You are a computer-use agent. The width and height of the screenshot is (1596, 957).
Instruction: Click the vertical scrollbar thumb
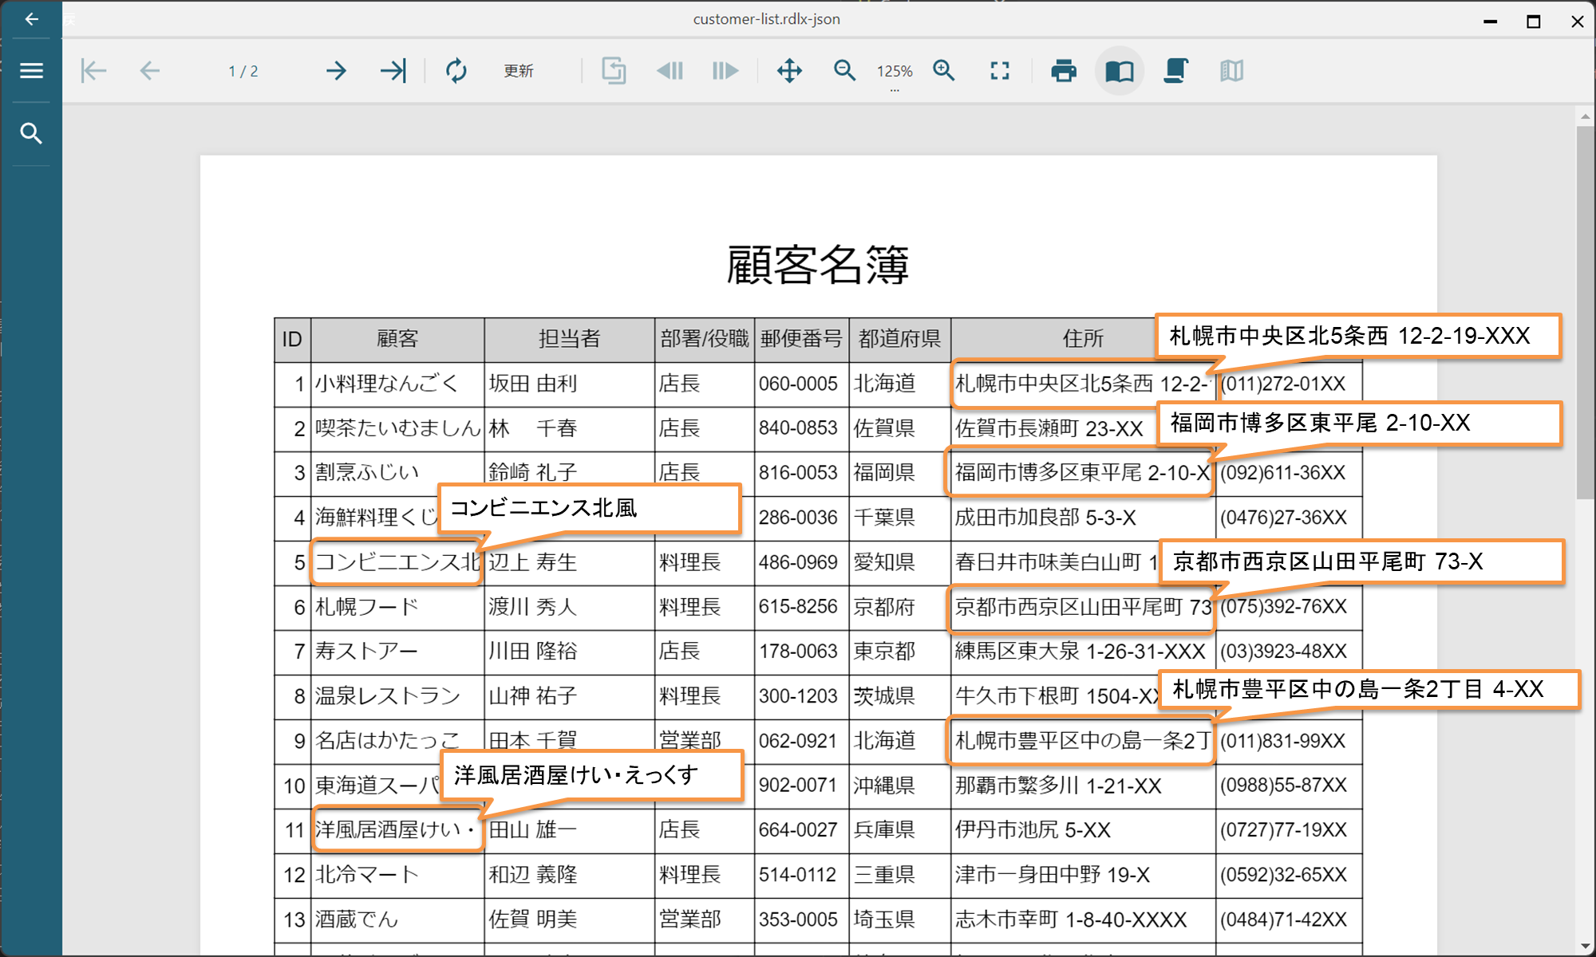point(1585,313)
